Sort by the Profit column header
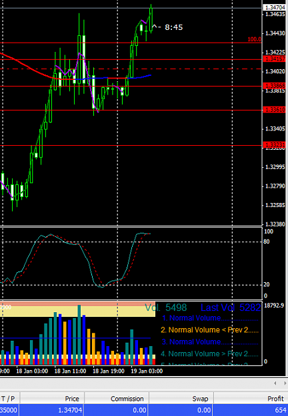Viewport: 288px width, 416px height. coord(251,399)
